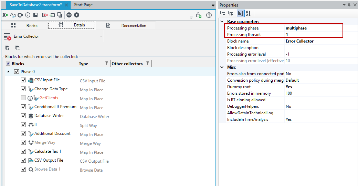Select the Categorized sort icon in Properties
The height and width of the screenshot is (186, 358).
point(240,13)
